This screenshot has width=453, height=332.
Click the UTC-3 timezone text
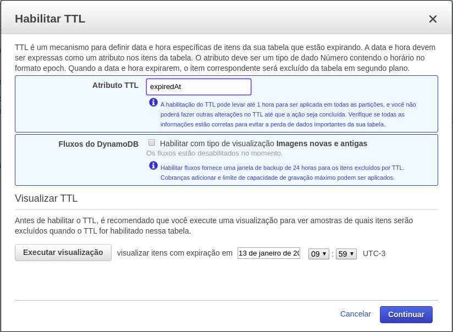(374, 254)
